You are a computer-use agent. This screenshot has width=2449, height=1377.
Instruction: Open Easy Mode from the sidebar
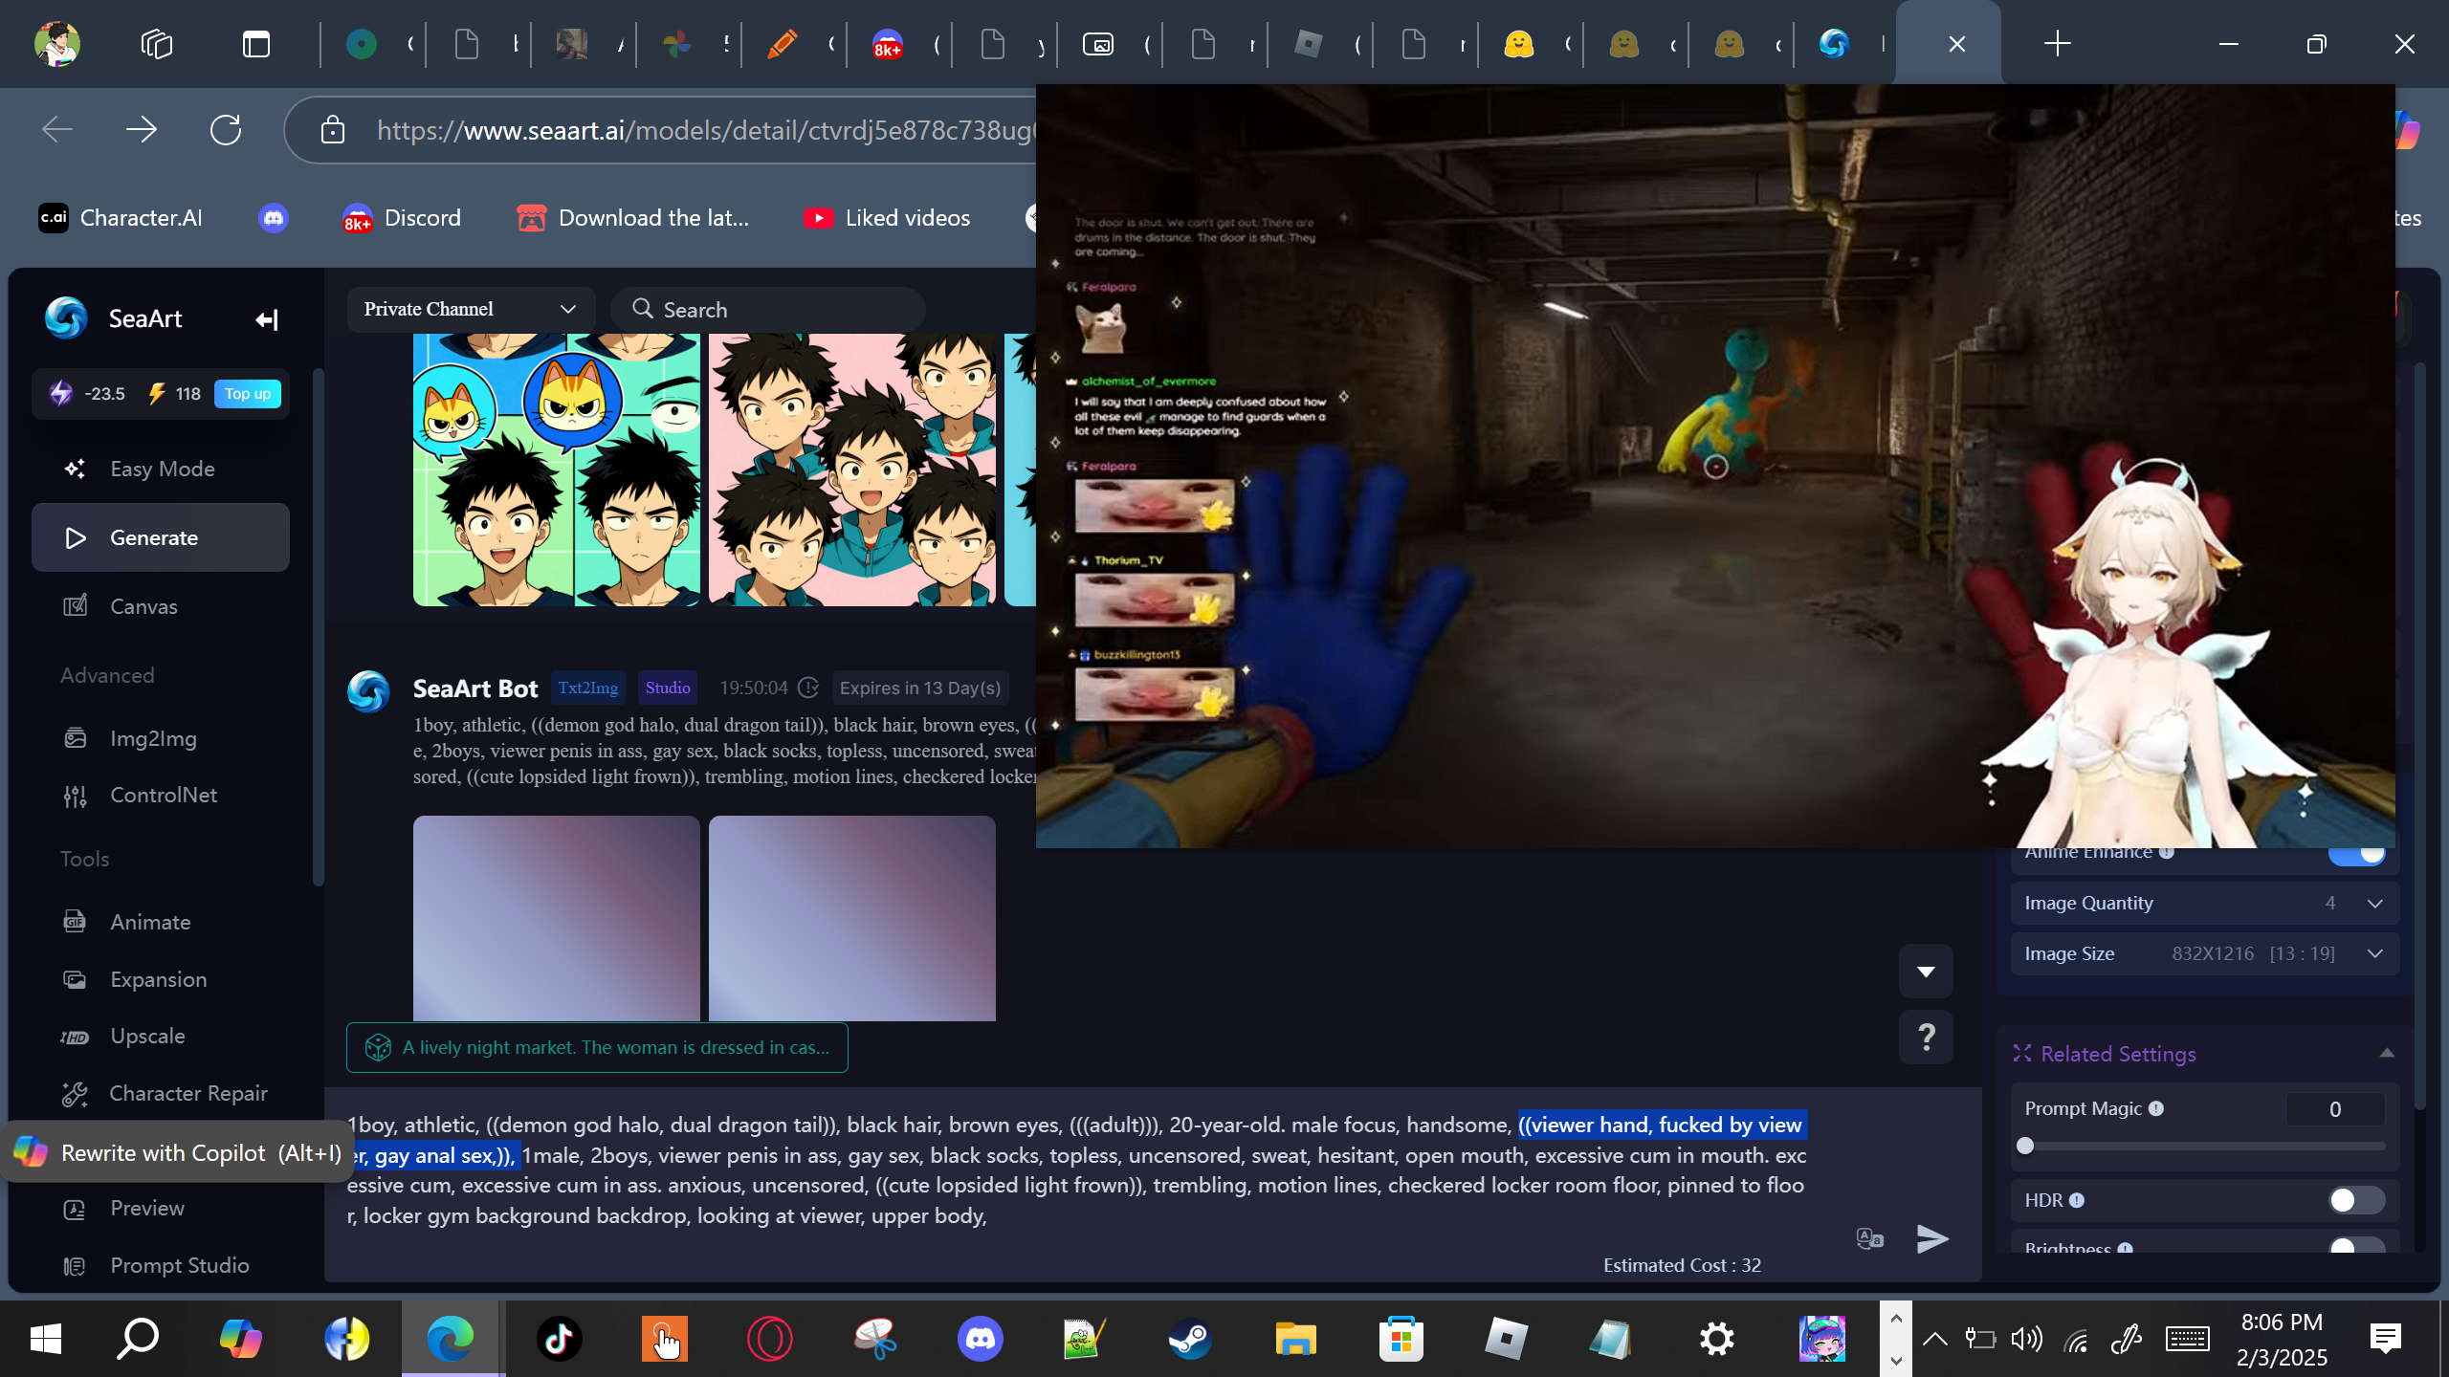point(161,469)
